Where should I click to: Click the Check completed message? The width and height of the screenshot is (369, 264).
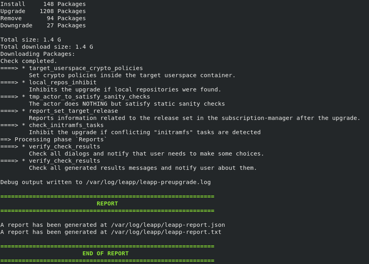pos(29,61)
